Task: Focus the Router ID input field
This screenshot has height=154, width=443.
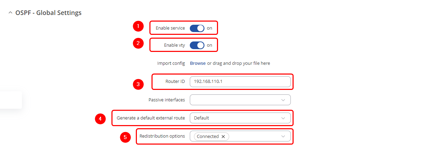Action: pyautogui.click(x=240, y=82)
